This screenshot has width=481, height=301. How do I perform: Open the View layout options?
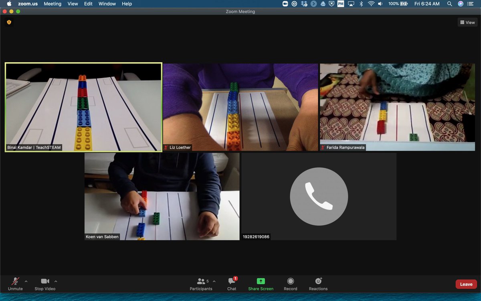(x=467, y=22)
